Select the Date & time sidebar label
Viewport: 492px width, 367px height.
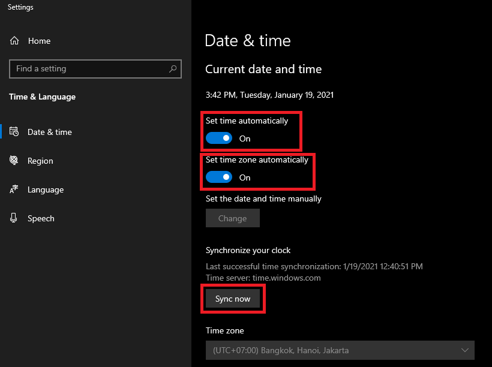click(50, 132)
